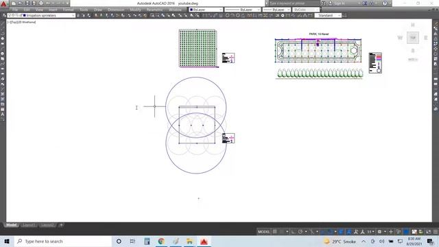Click the TOP face of the ViewCube
This screenshot has width=439, height=247.
[x=413, y=38]
